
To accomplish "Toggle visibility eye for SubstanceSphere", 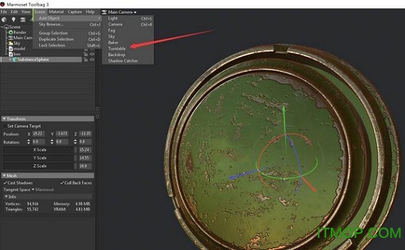I will pyautogui.click(x=92, y=59).
